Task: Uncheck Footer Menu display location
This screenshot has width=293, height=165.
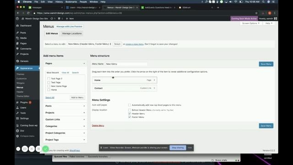Action: (129, 117)
